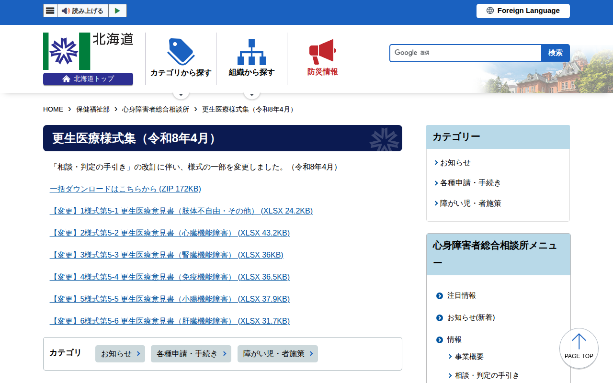Play the read-aloud audio
Viewport: 613px width, 383px height.
117,11
